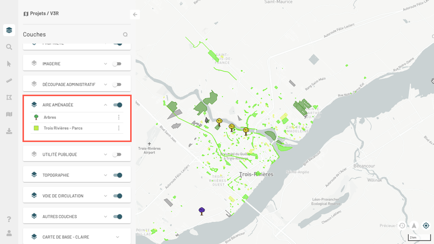Open the user profile icon

[x=9, y=233]
